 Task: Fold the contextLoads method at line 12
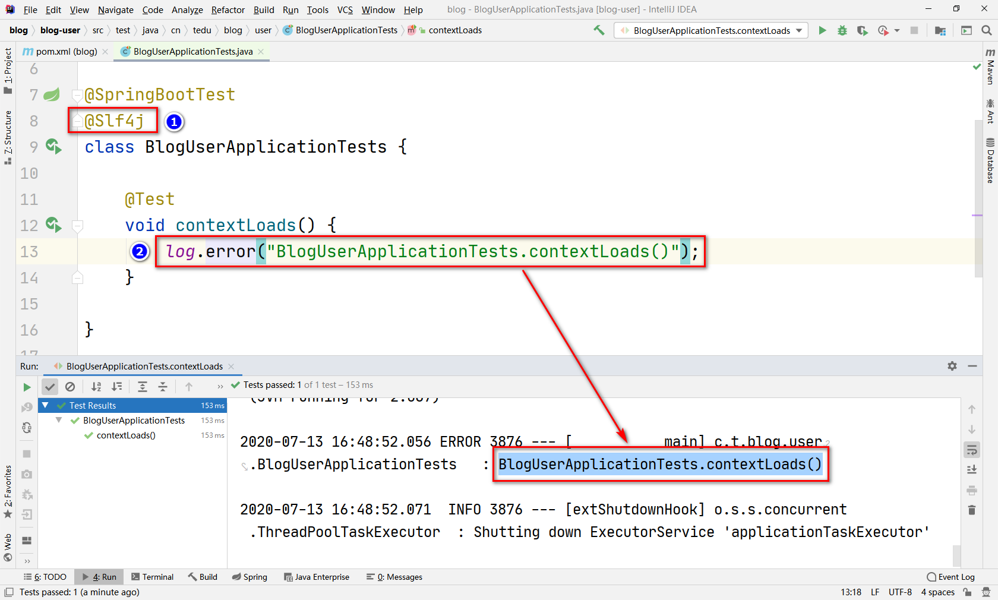click(x=77, y=226)
